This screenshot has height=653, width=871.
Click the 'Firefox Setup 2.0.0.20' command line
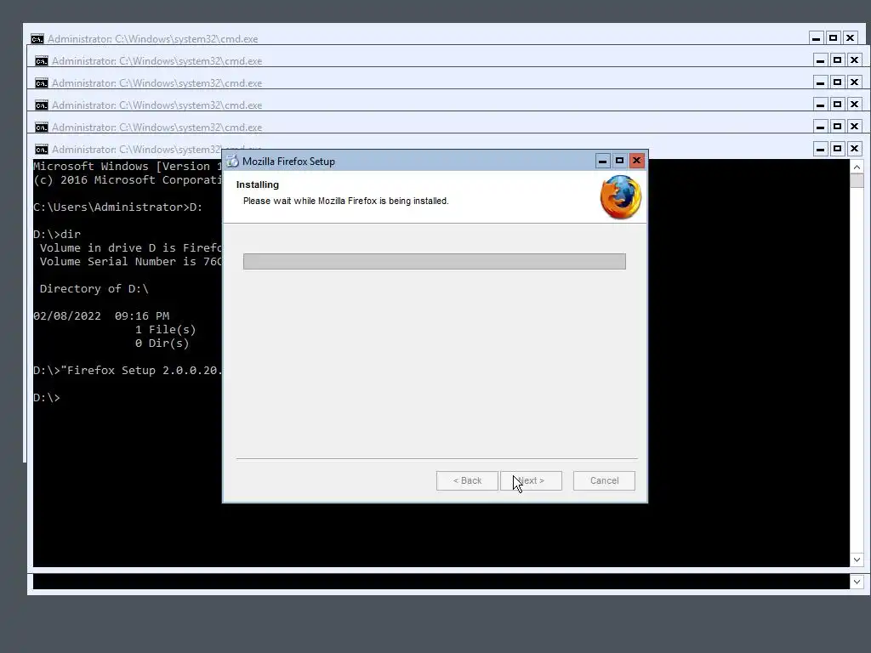128,371
